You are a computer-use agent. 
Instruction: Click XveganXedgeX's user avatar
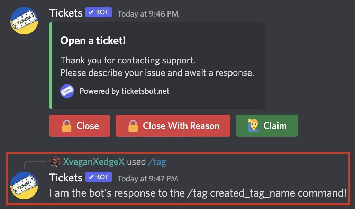55,161
